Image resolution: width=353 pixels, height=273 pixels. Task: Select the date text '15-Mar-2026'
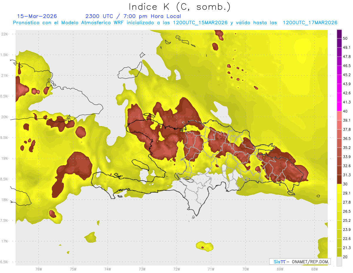click(37, 16)
